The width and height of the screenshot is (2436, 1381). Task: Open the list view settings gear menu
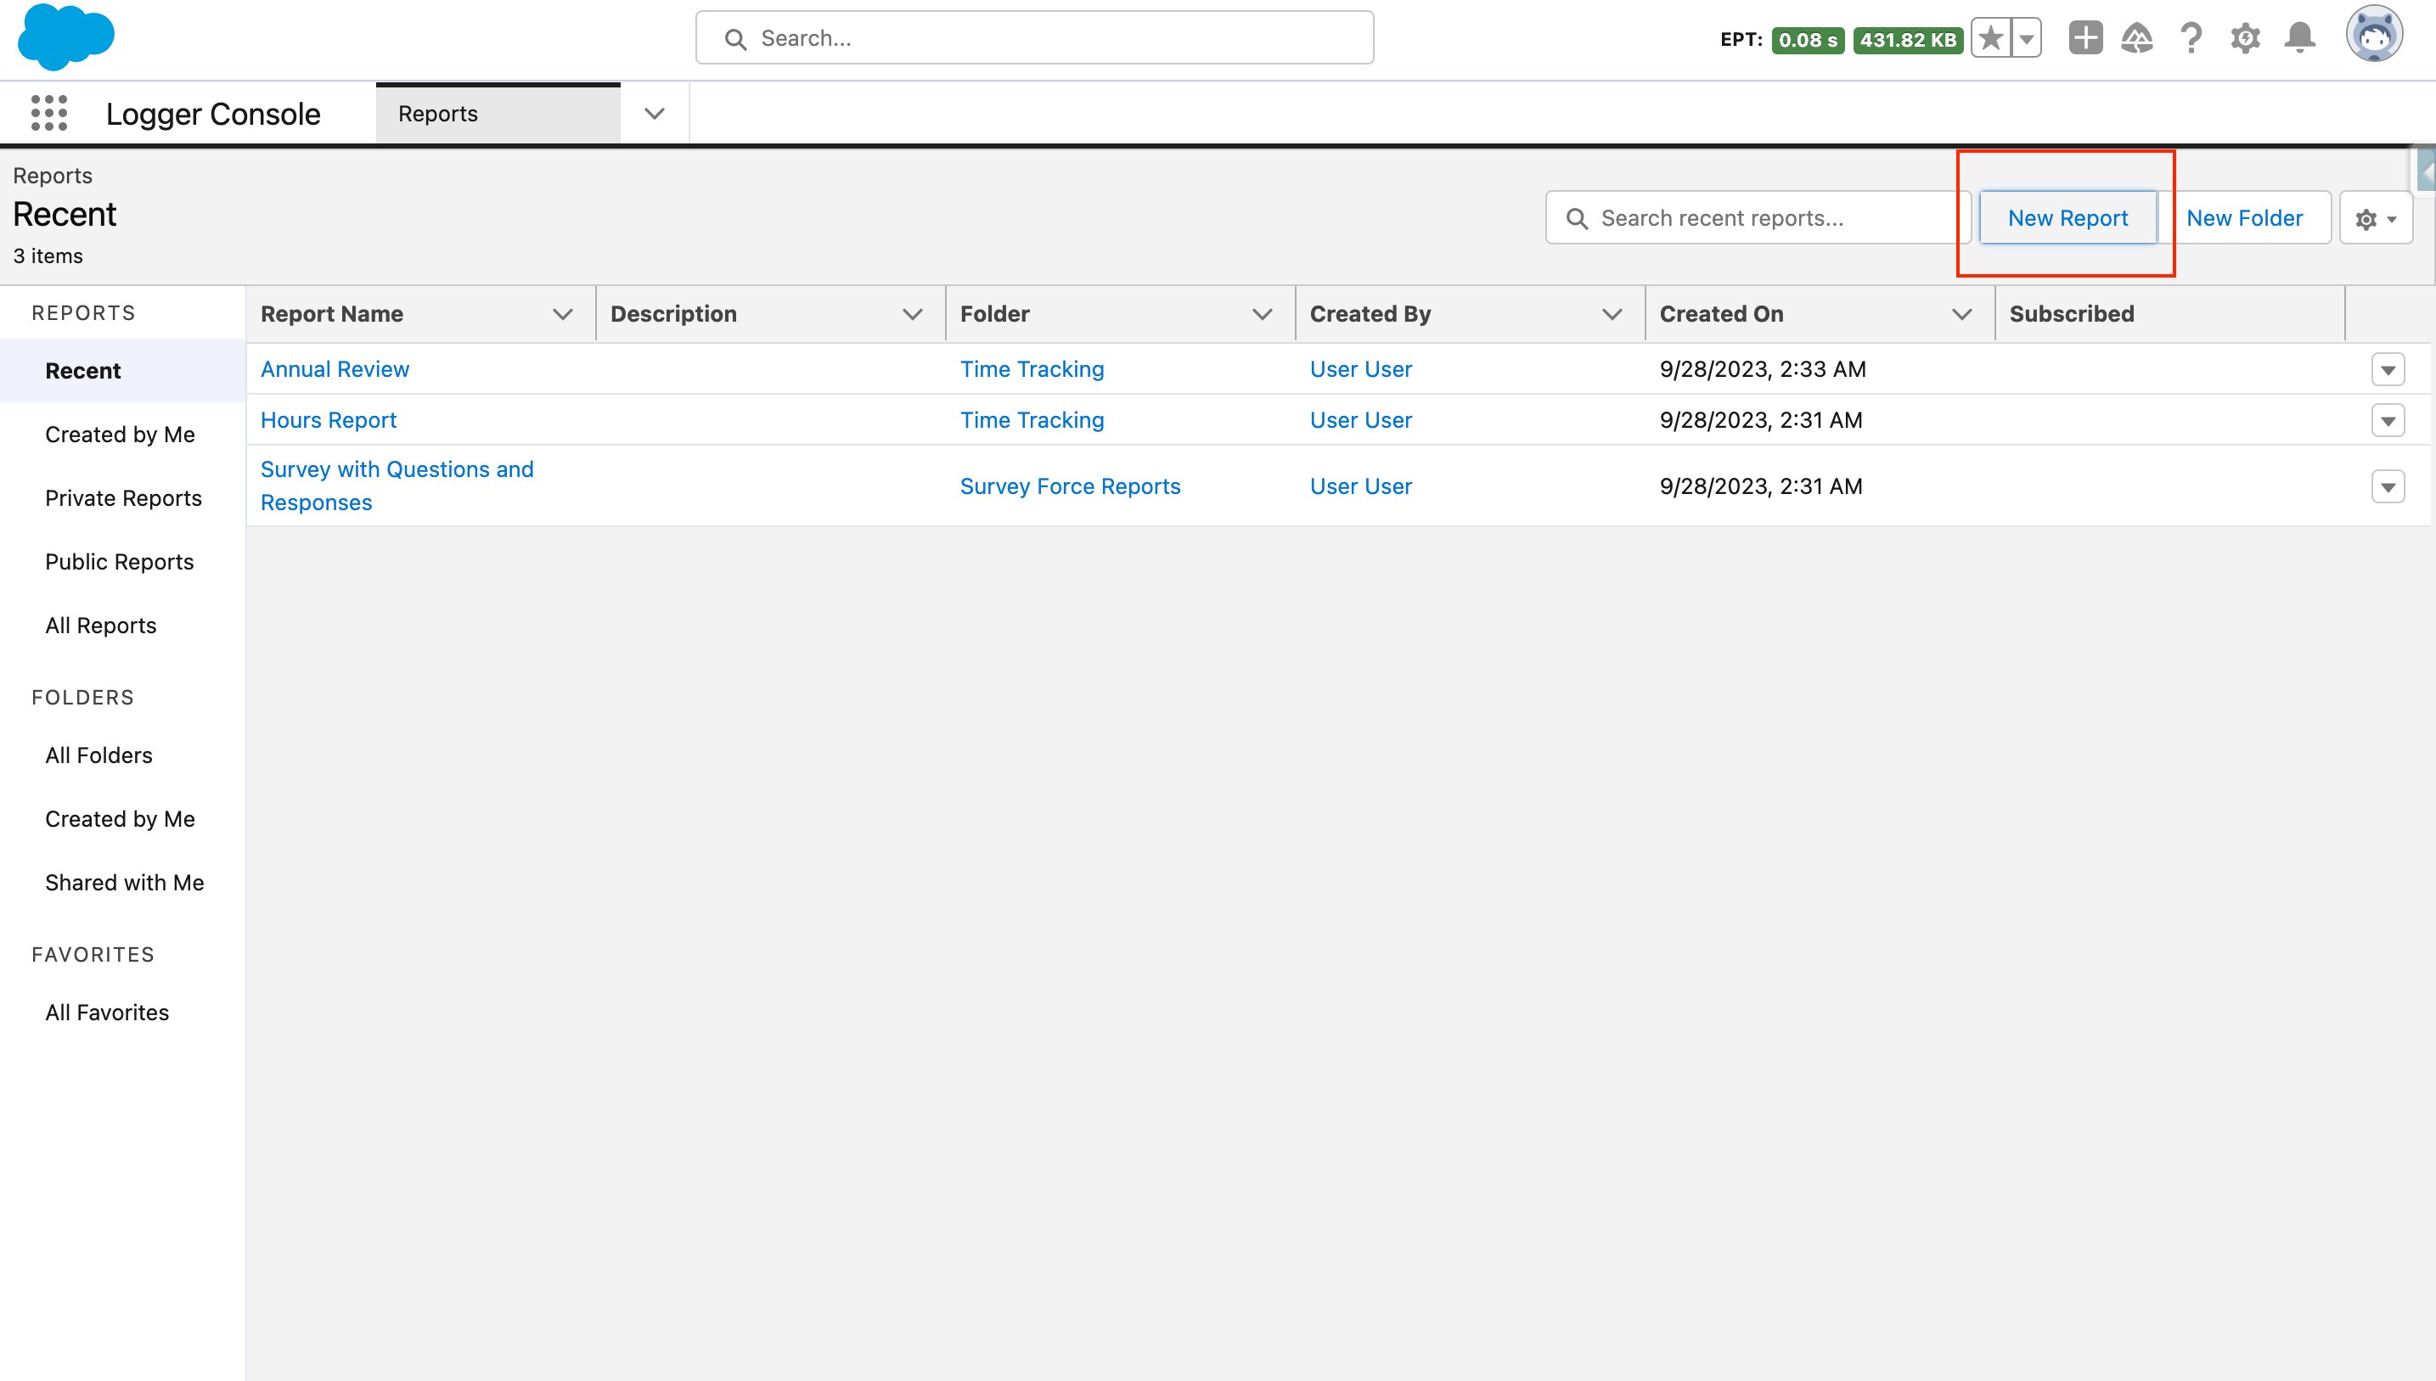click(2377, 218)
